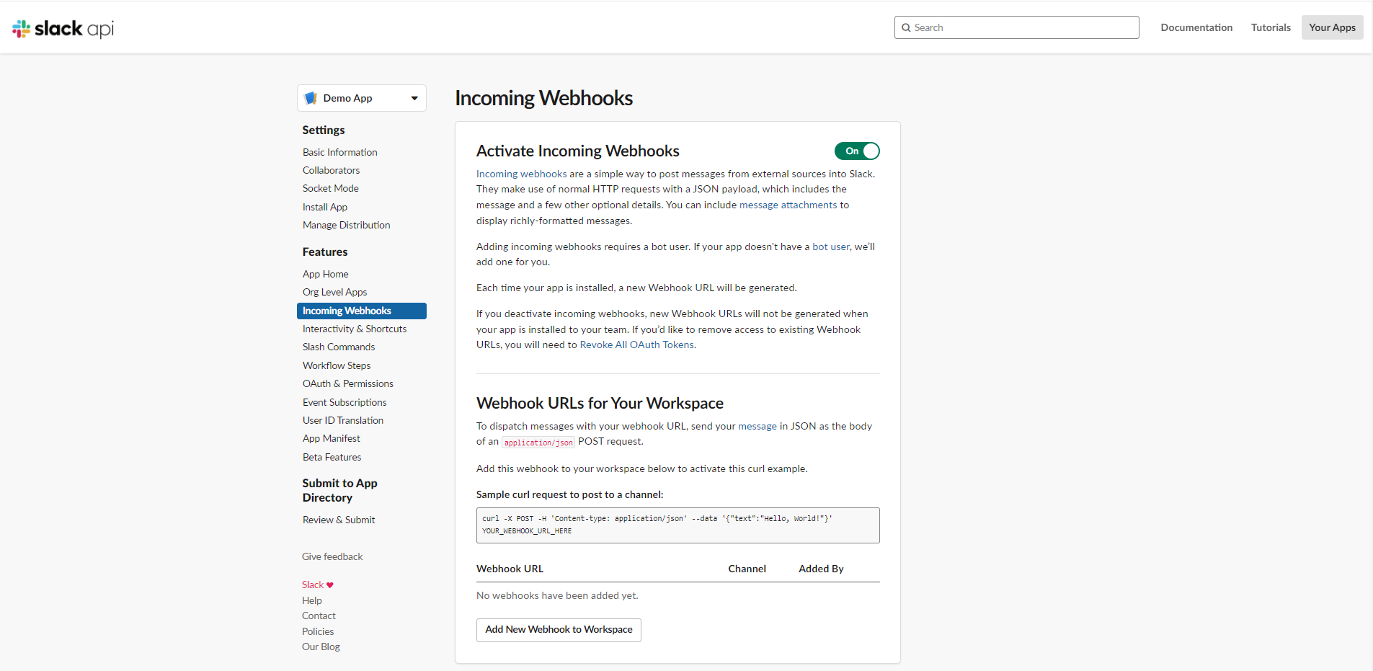Turn off the Activate Incoming Webhooks toggle
The image size is (1373, 671).
click(857, 151)
